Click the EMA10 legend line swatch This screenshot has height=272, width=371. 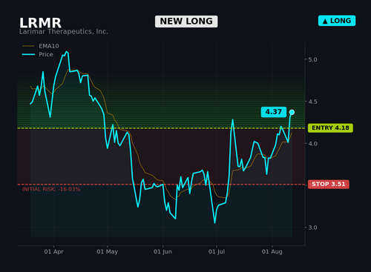(x=28, y=46)
